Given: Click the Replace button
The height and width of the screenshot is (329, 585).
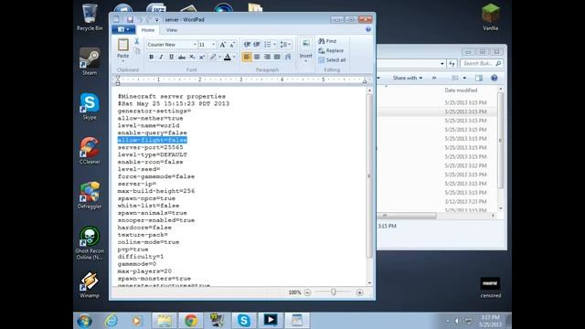Looking at the screenshot, I should [x=331, y=50].
